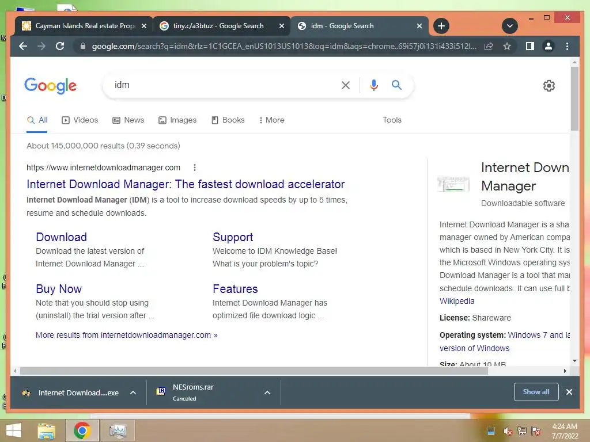Close the tiny.c/a3btuz Google Search tab
The image size is (590, 442).
(x=281, y=26)
